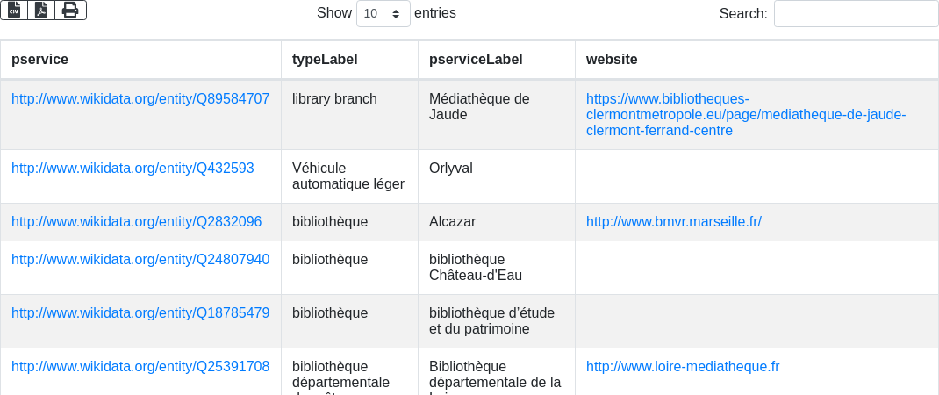The height and width of the screenshot is (395, 939).
Task: Visit the bibliotheques-clermontmetropole website link
Action: coord(746,115)
